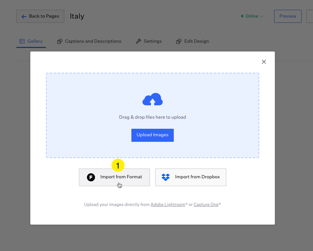Go to the Edit Design tab
This screenshot has width=313, height=251.
(192, 41)
